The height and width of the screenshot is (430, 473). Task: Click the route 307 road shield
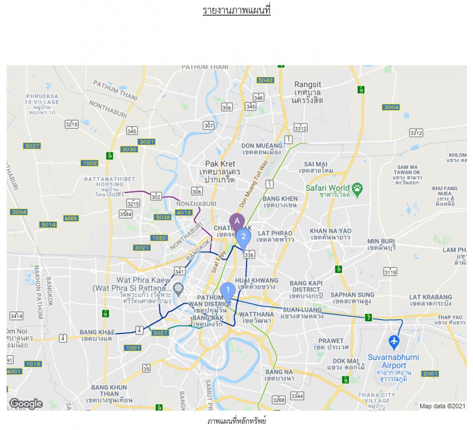[208, 125]
